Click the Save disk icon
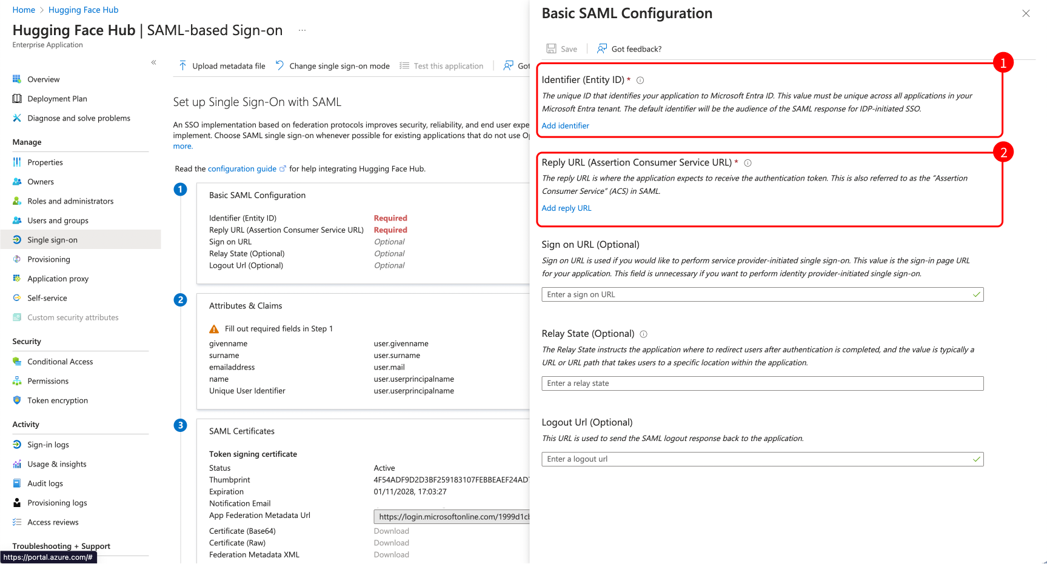1047x564 pixels. (551, 48)
